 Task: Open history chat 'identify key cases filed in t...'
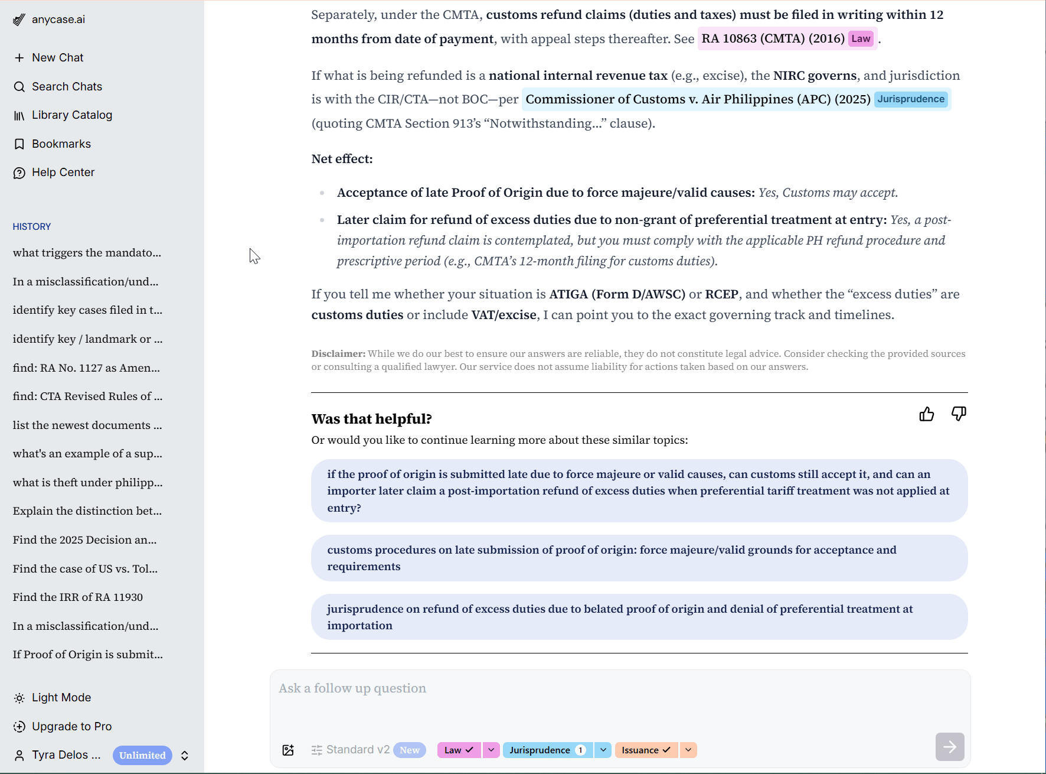(87, 310)
